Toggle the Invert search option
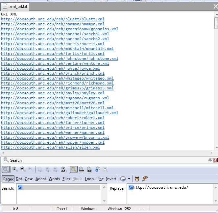The width and height of the screenshot is (218, 213). (x=111, y=179)
